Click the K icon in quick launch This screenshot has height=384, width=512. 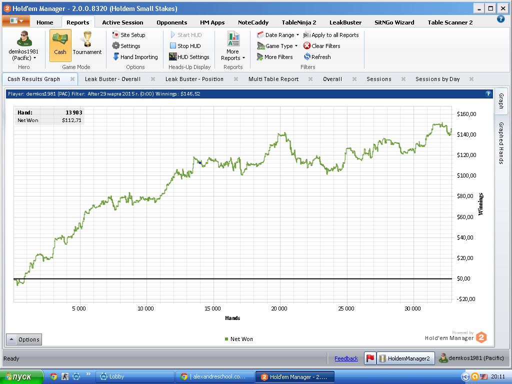pyautogui.click(x=65, y=376)
